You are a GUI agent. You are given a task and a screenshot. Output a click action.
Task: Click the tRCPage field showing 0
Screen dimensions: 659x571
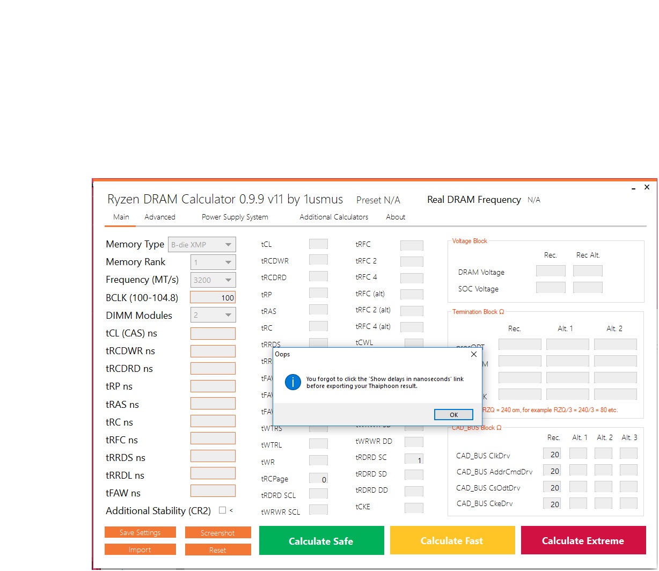[318, 478]
